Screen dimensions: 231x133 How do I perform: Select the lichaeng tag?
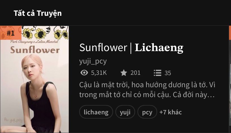pyautogui.click(x=96, y=112)
